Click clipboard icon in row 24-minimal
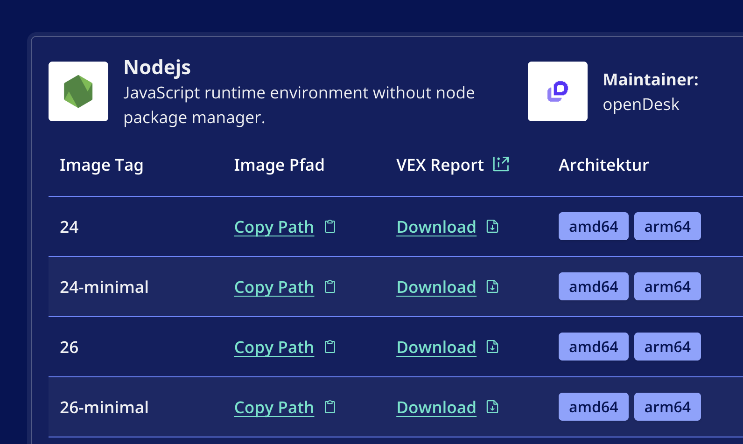743x444 pixels. [330, 287]
